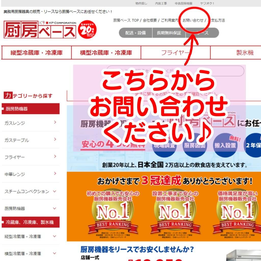This screenshot has width=261, height=261.
Task: Click the 厨房ベース logo
Action: (40, 30)
